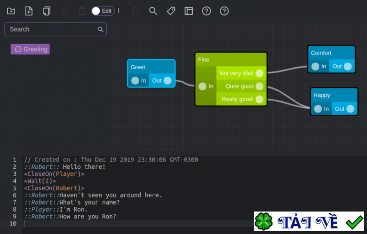Click the 'Really good!' option port
Image resolution: width=367 pixels, height=234 pixels.
260,99
